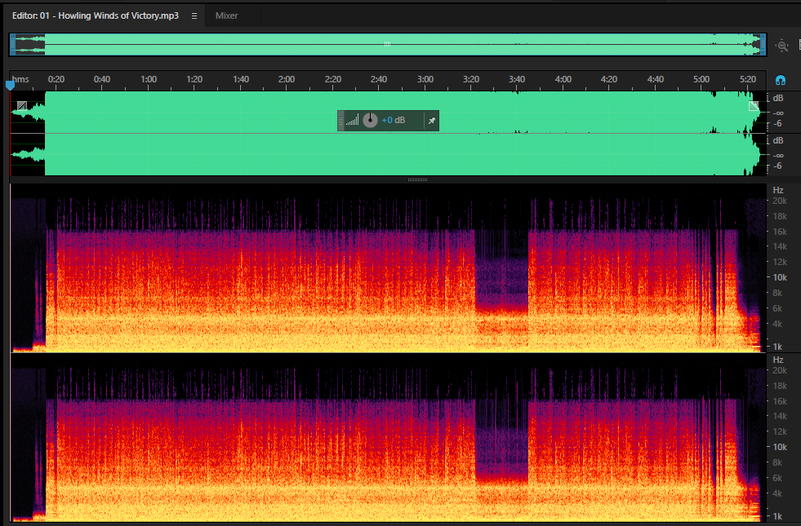
Task: Click the 3:00 mark on timeline ruler
Action: (425, 79)
